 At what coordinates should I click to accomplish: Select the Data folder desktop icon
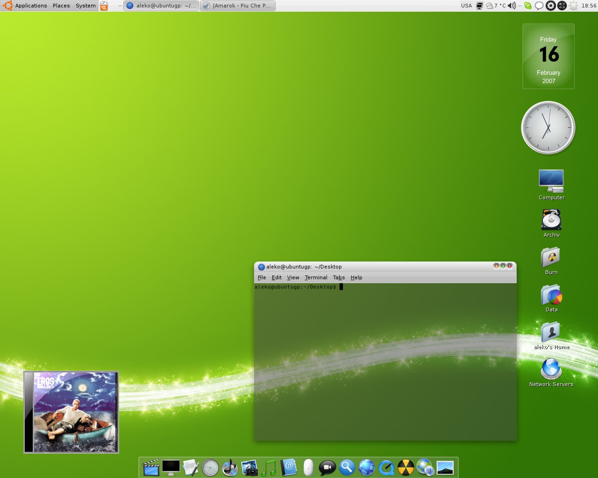pos(551,298)
